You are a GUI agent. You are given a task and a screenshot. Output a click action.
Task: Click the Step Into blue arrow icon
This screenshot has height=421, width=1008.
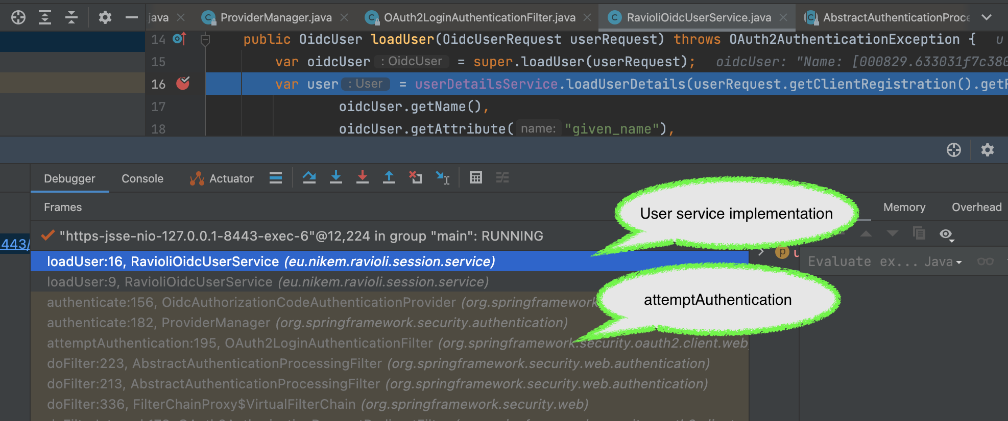click(x=336, y=177)
